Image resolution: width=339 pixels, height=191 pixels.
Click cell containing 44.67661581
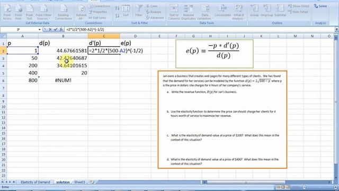[x=63, y=51]
